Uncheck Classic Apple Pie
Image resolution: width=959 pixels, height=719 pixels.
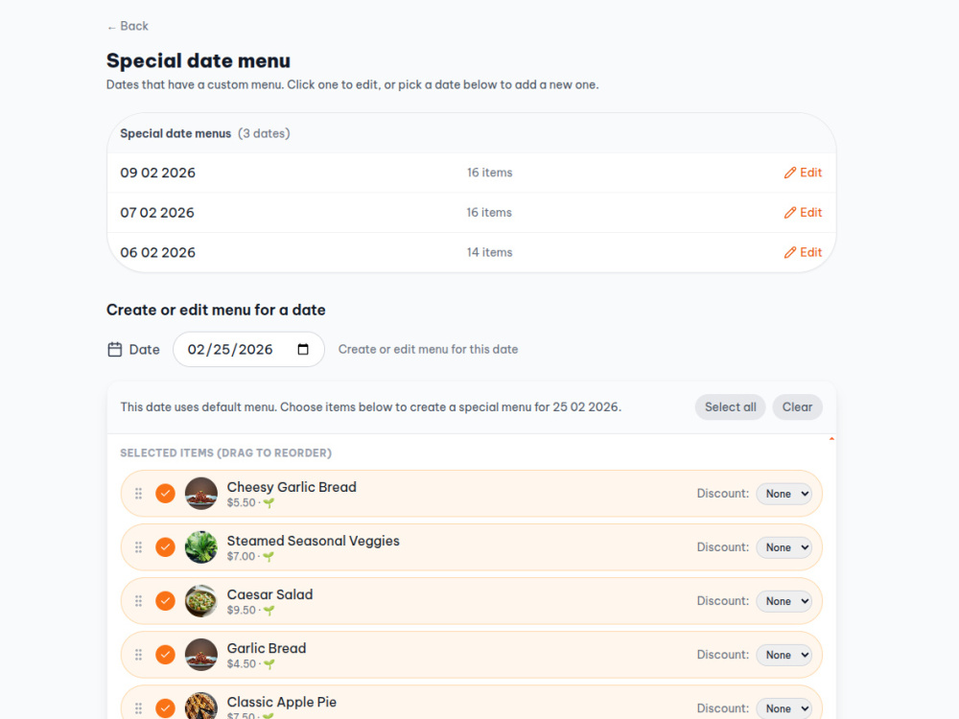(x=165, y=708)
